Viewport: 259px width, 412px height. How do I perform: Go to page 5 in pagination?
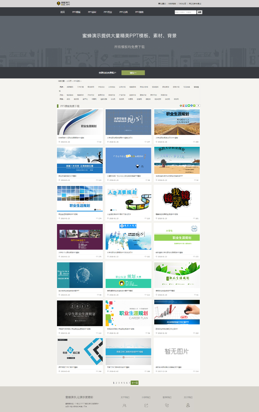tap(124, 383)
